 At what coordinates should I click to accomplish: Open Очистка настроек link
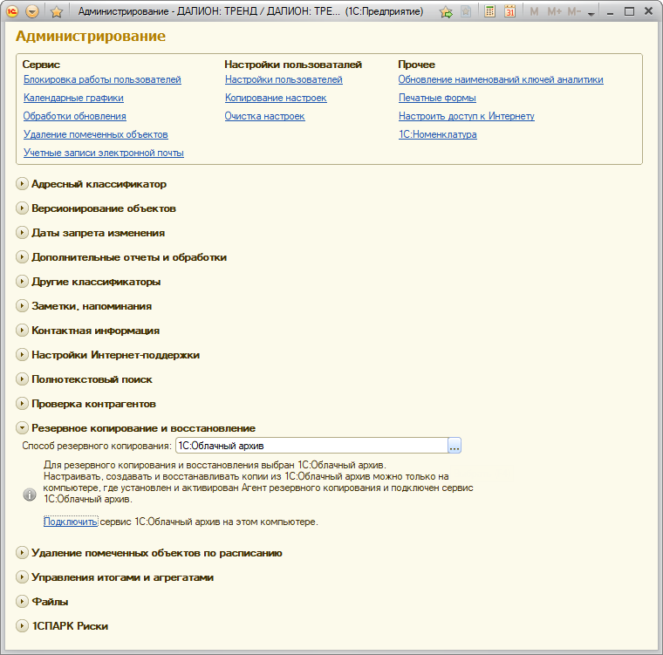pyautogui.click(x=264, y=116)
